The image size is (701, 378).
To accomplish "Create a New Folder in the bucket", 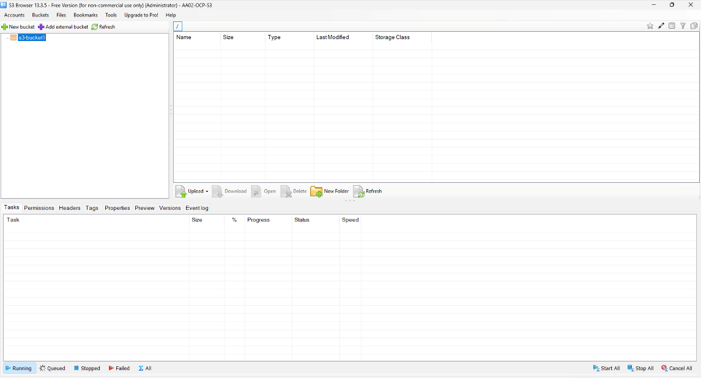I will tap(330, 191).
